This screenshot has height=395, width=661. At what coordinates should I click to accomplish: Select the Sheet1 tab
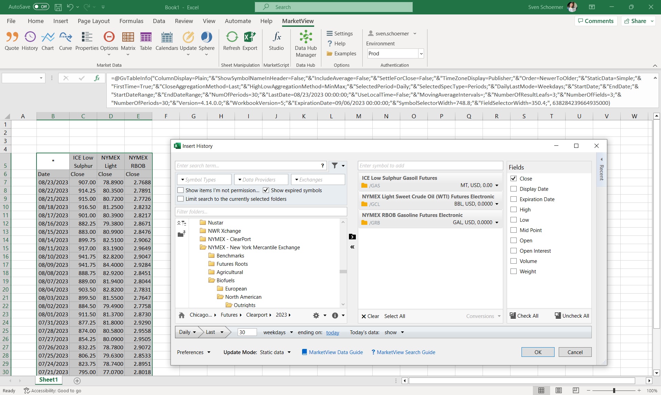point(49,380)
